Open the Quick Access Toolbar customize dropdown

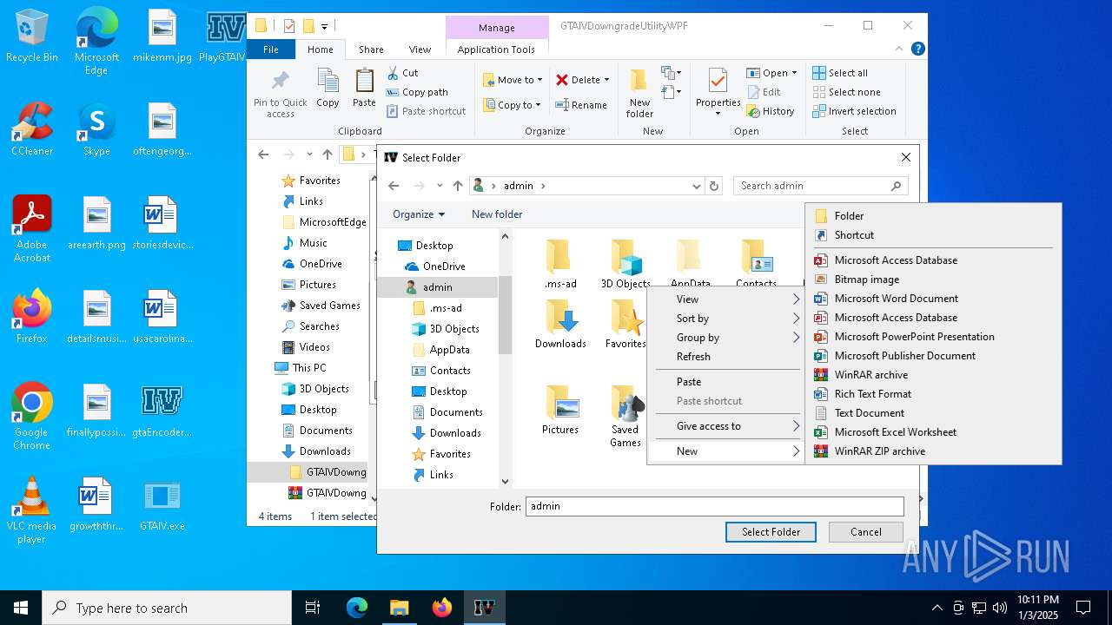(325, 26)
